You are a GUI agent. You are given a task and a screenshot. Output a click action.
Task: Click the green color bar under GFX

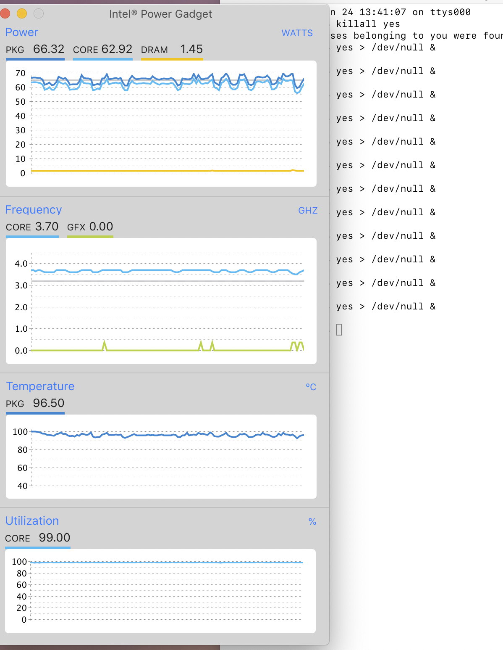click(90, 237)
